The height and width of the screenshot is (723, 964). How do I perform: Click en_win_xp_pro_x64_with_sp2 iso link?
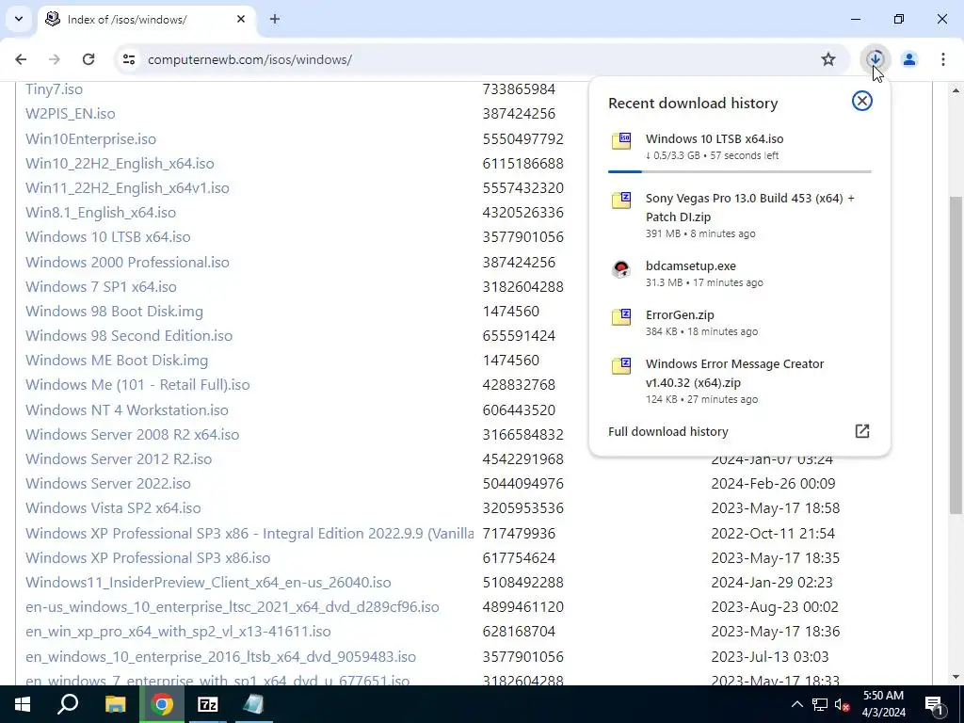pos(178,632)
